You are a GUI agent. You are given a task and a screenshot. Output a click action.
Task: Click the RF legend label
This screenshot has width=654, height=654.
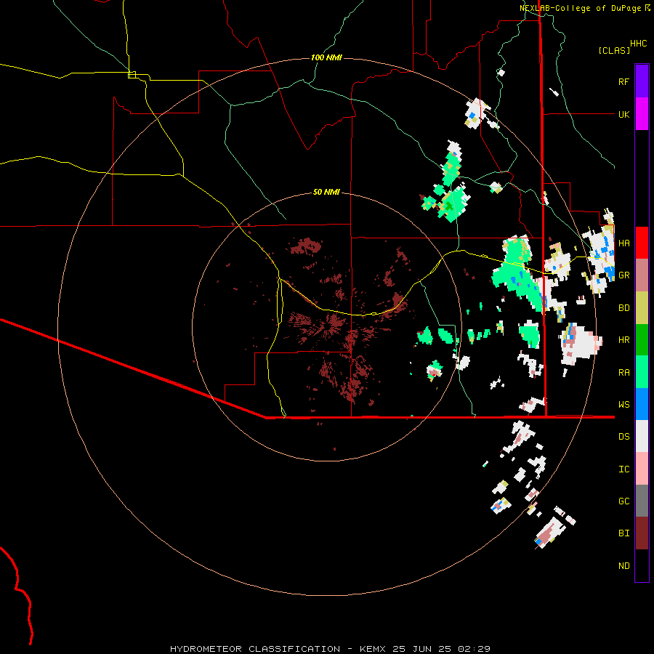(x=623, y=81)
